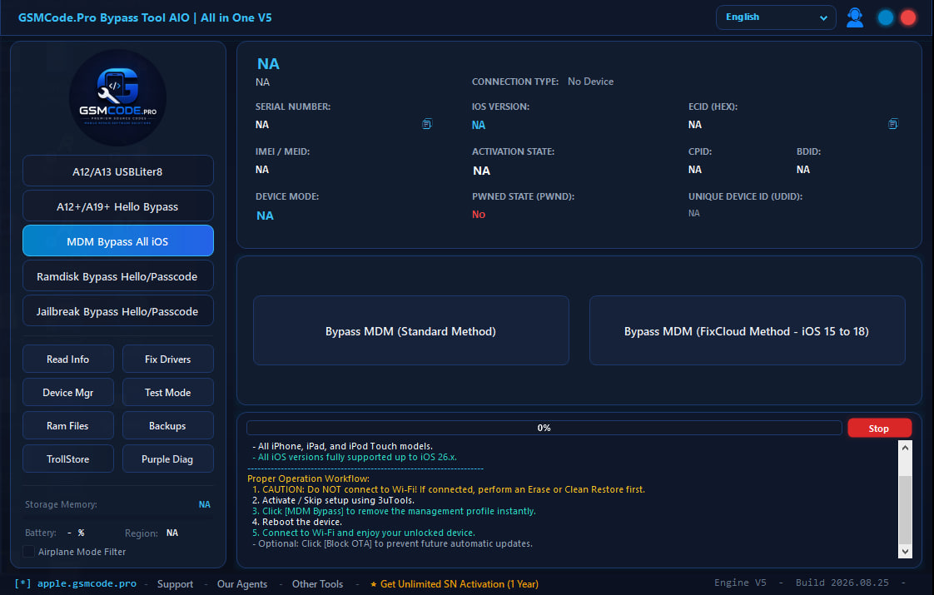This screenshot has height=595, width=934.
Task: Open Purple Diag
Action: click(x=168, y=459)
